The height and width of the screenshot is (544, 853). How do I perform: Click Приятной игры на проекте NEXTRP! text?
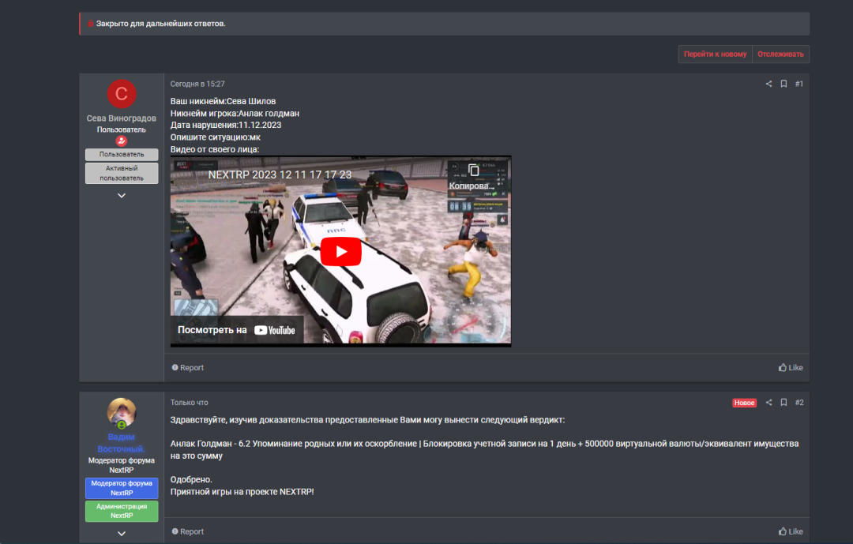pos(242,492)
